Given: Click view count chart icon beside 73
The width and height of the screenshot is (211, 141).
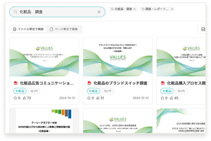Looking at the screenshot, I should [x=24, y=98].
